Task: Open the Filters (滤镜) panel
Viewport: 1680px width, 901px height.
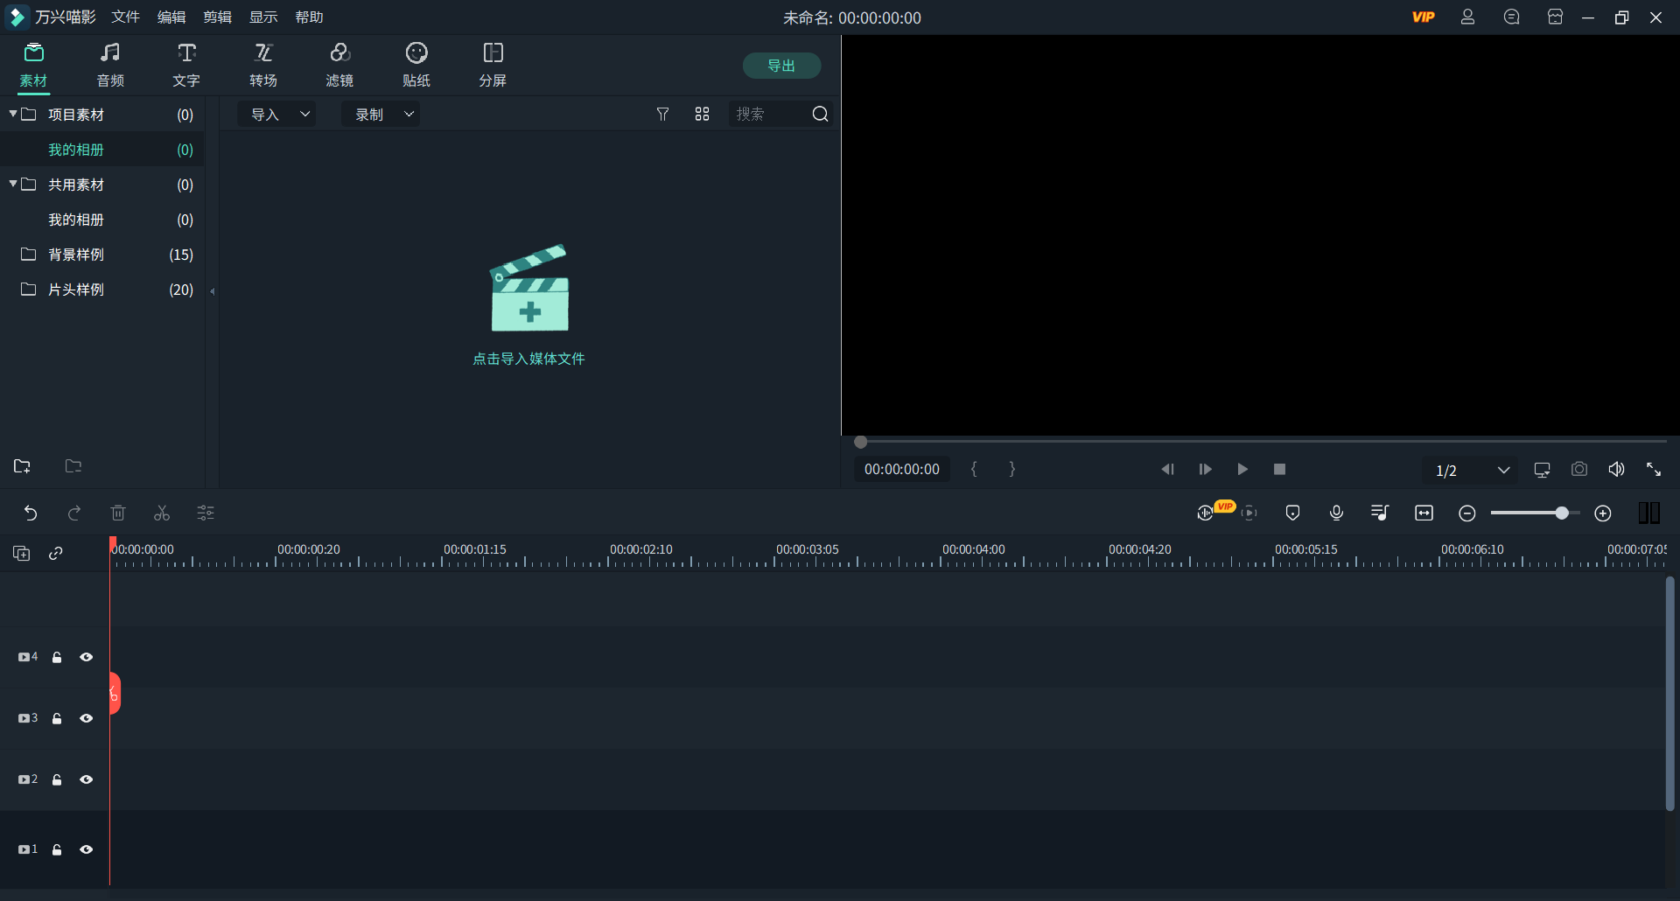Action: tap(339, 65)
